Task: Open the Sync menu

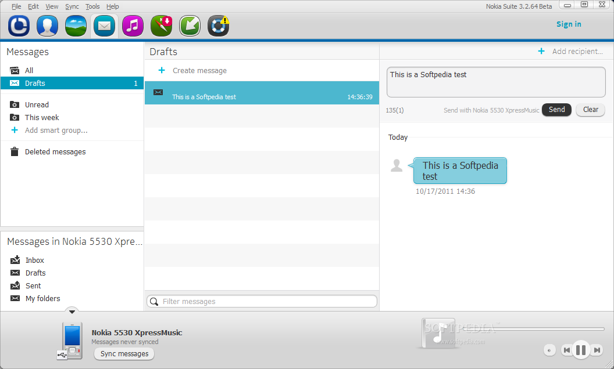Action: [72, 6]
